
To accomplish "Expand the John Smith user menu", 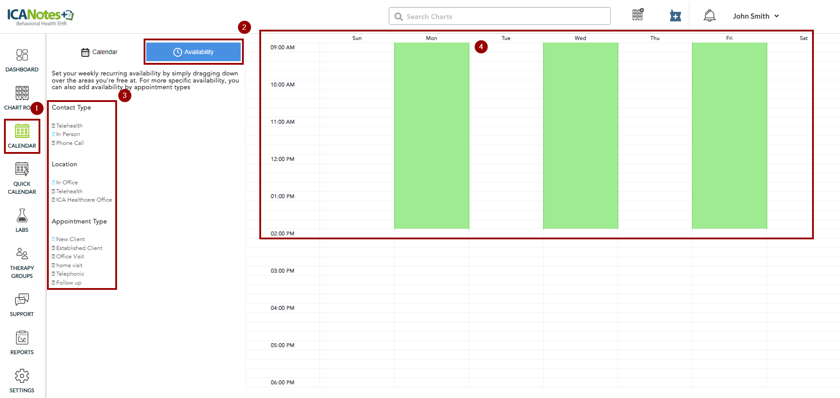I will (755, 16).
